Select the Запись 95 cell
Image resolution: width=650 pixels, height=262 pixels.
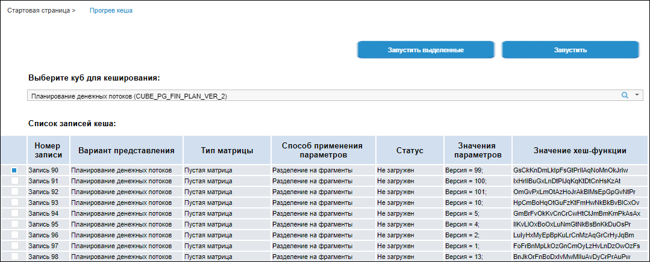click(48, 224)
